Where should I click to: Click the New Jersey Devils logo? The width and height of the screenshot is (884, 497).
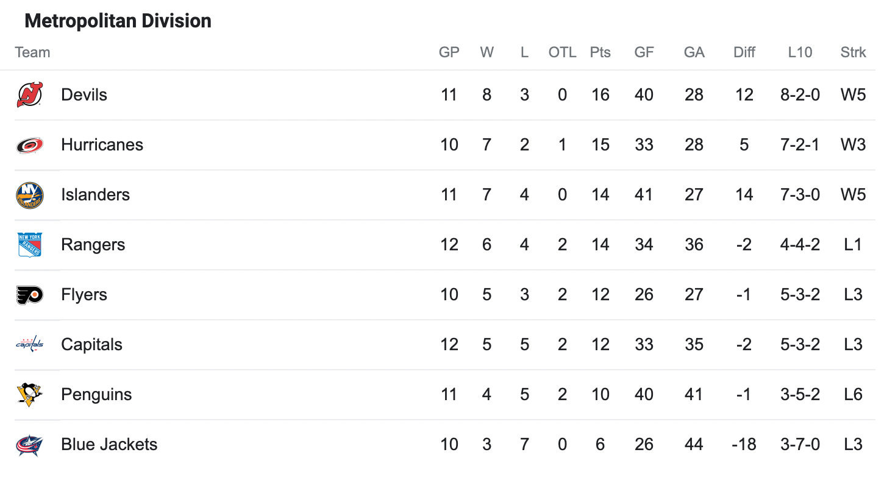30,95
